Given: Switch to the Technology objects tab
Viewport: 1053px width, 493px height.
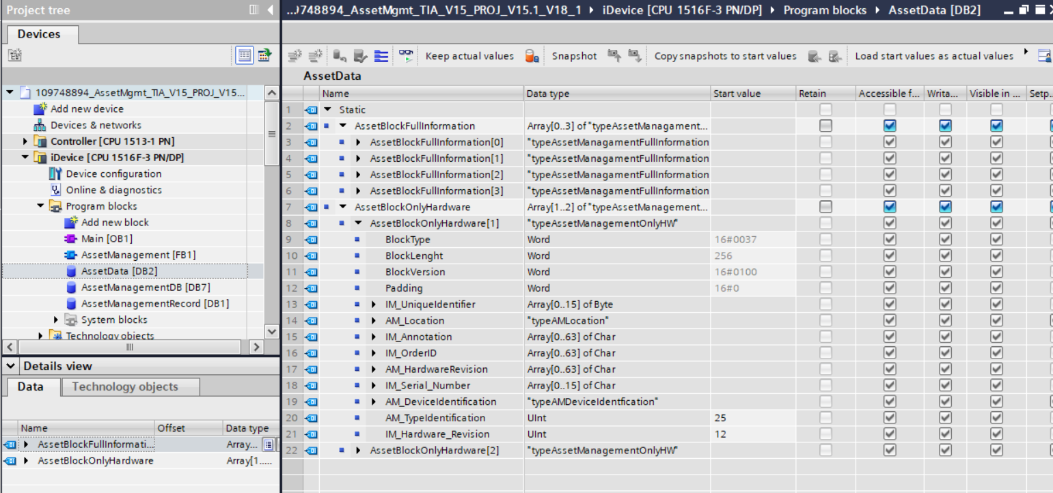Looking at the screenshot, I should point(125,386).
